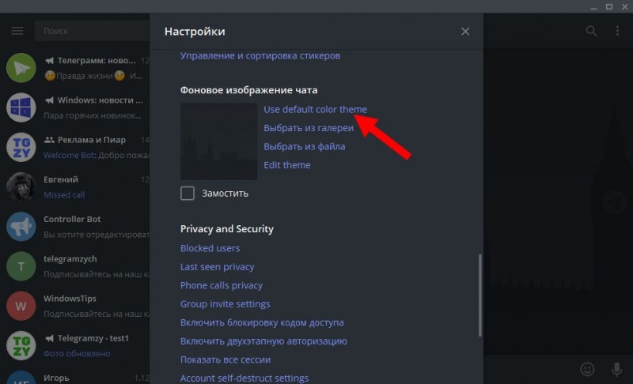Open Управление и сортировка стикеров link
Screen dimensions: 633x384
coord(260,55)
